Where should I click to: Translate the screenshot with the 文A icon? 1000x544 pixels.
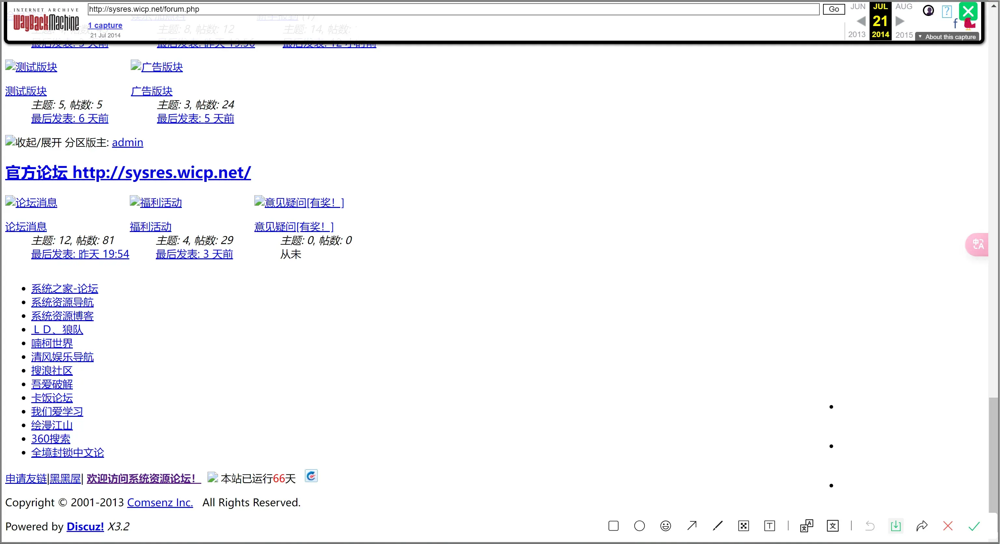pos(806,526)
